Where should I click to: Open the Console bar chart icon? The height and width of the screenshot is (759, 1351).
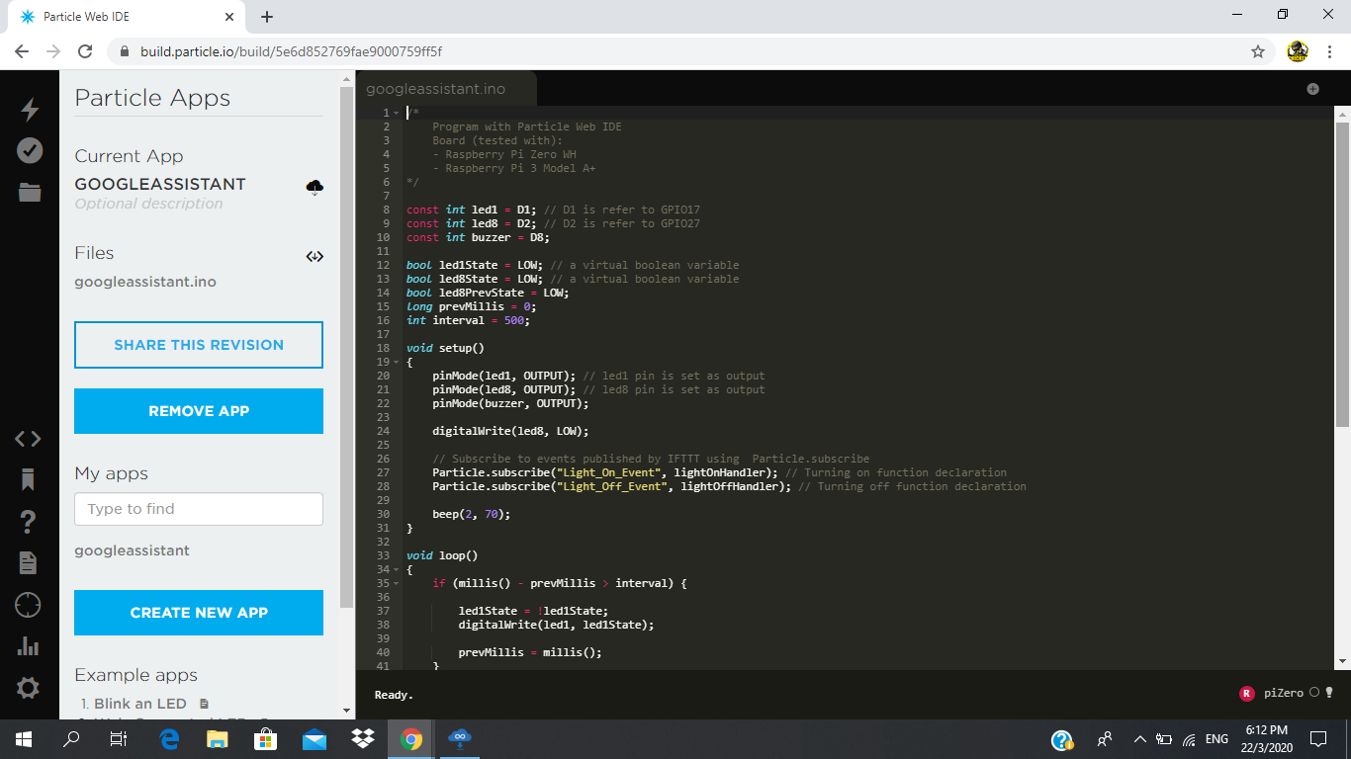tap(29, 646)
